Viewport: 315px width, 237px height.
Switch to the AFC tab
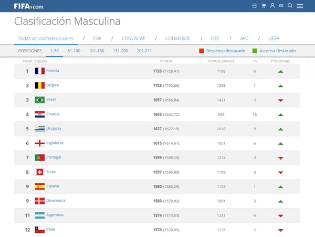pos(244,38)
